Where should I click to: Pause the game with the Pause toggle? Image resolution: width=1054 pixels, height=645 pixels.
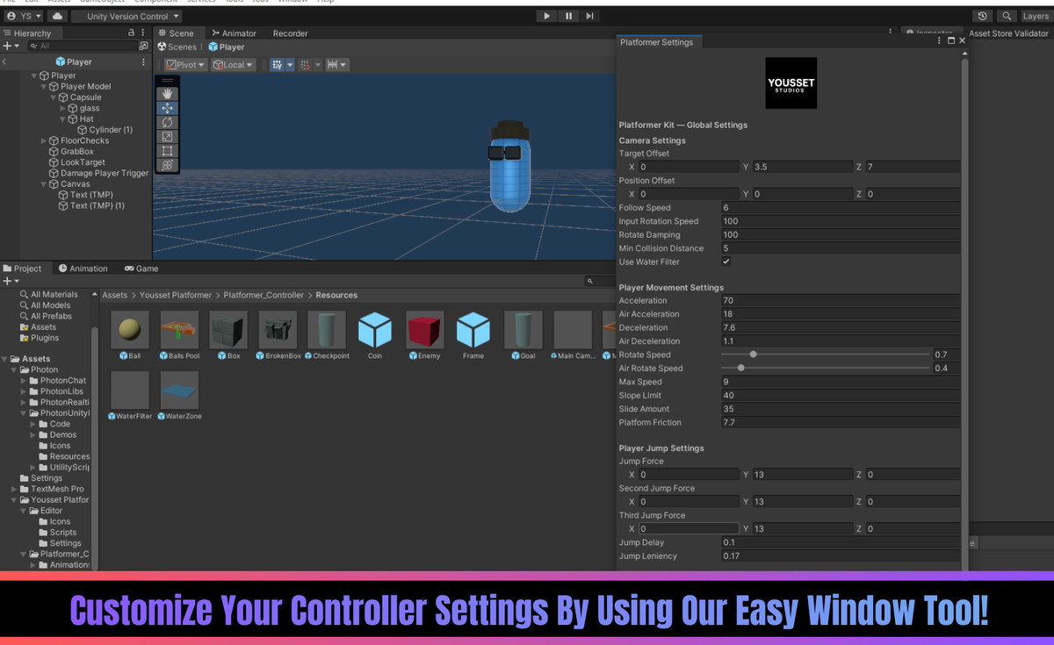[568, 15]
